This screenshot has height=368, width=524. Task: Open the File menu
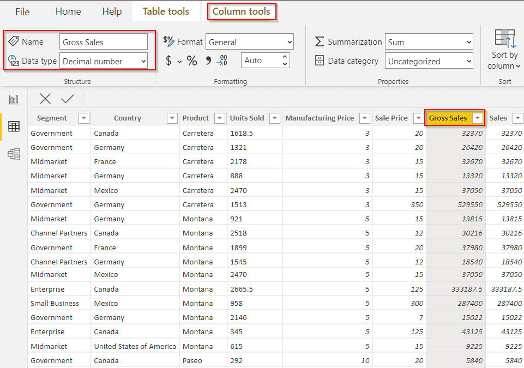(x=22, y=11)
